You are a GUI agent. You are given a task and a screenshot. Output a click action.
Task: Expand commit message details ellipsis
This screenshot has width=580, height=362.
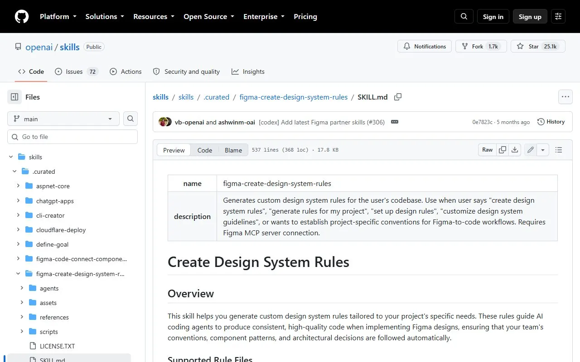[395, 122]
